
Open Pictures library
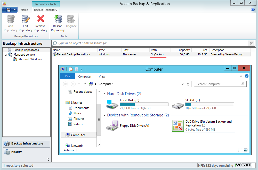[x=76, y=119]
